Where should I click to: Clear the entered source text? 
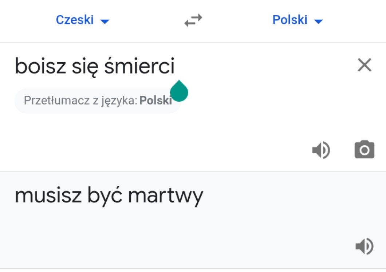[x=364, y=66]
